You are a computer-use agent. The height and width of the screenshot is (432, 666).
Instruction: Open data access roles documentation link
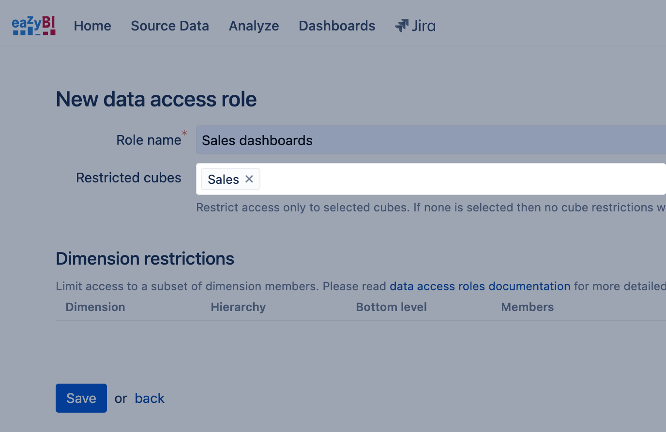(x=480, y=286)
